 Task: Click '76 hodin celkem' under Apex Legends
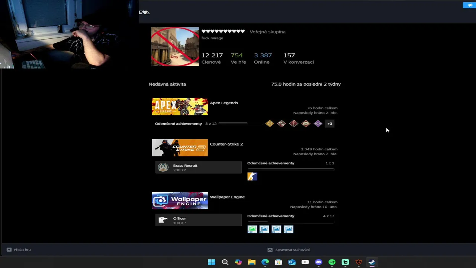pos(322,108)
